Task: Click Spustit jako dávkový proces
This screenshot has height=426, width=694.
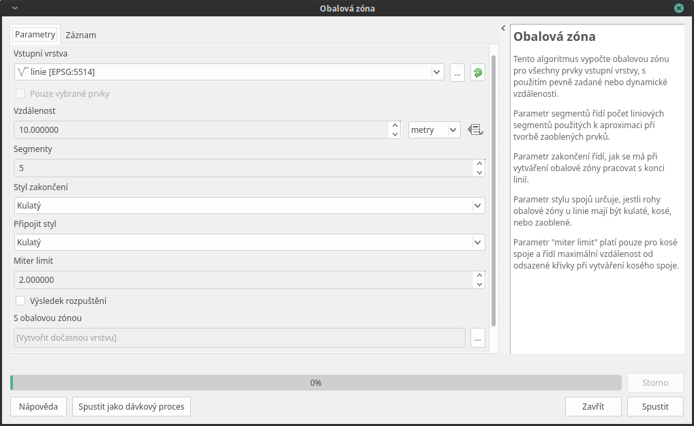Action: 132,406
